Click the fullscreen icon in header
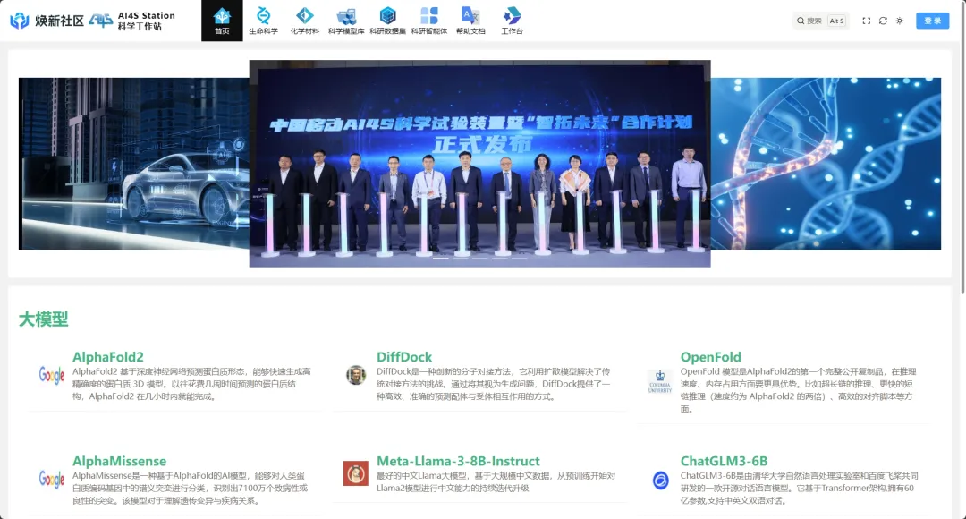Image resolution: width=966 pixels, height=519 pixels. [866, 21]
